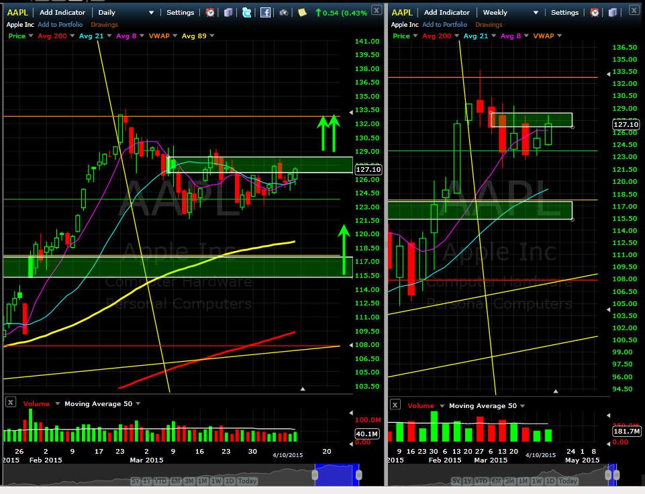Click Add to Portfolio in Weekly chart
This screenshot has width=645, height=494.
(445, 25)
